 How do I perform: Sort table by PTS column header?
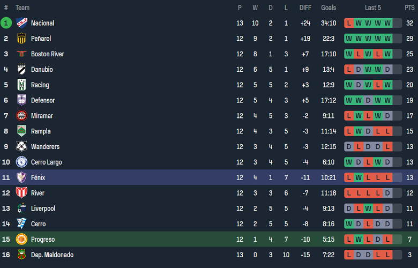click(x=409, y=8)
